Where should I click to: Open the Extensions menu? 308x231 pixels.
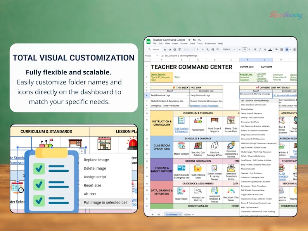point(210,43)
